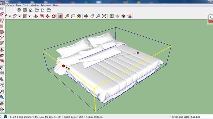The image size is (213, 119).
Task: Select the Push/Pull tool in top toolbar
Action: coord(36,16)
